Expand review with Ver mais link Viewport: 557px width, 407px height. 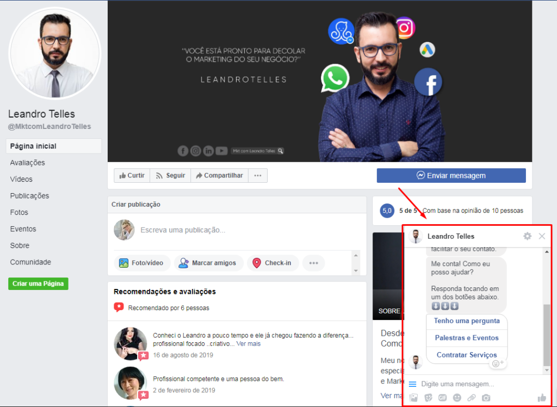click(x=248, y=344)
